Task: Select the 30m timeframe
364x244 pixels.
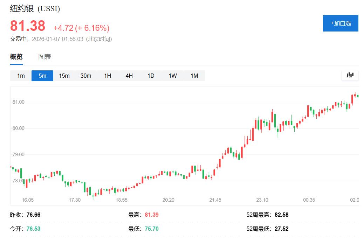Action: pos(86,75)
